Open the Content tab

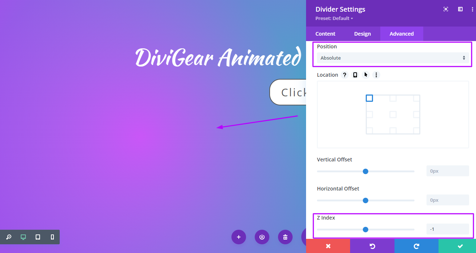point(325,34)
